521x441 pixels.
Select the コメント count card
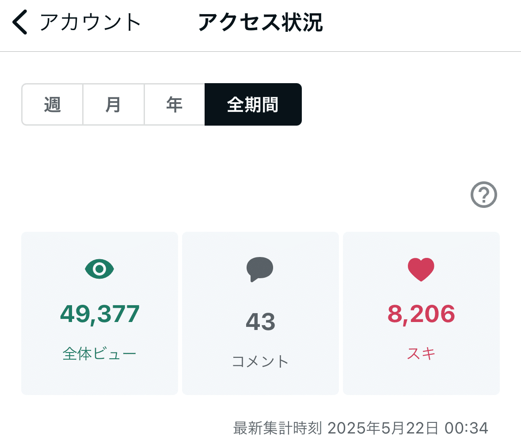point(260,313)
